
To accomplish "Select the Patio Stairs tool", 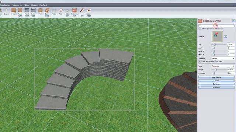I will (67, 12).
